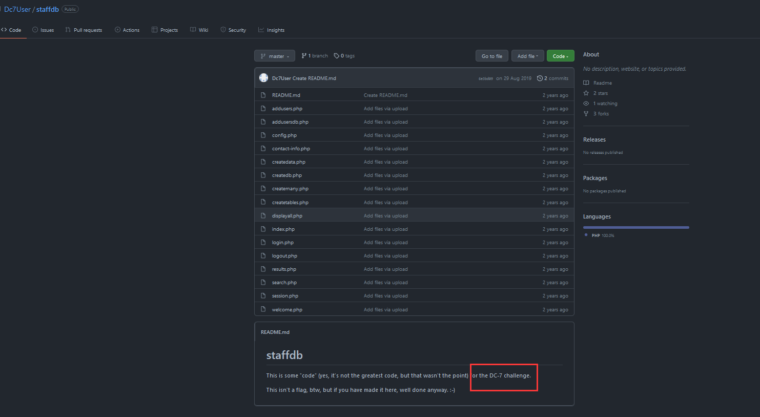Image resolution: width=760 pixels, height=417 pixels.
Task: Click the file icon next to login.php
Action: point(263,243)
